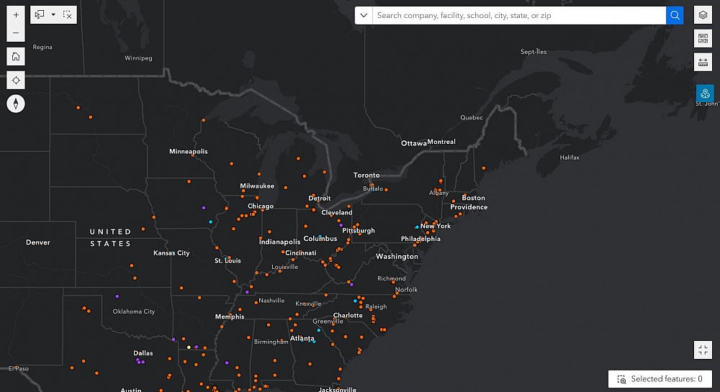
Task: Click the Memphis map label
Action: coord(230,316)
